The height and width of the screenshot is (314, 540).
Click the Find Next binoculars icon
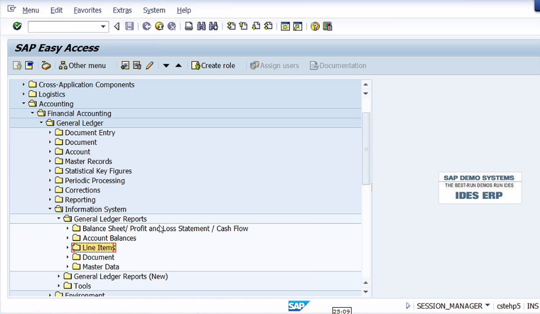213,26
